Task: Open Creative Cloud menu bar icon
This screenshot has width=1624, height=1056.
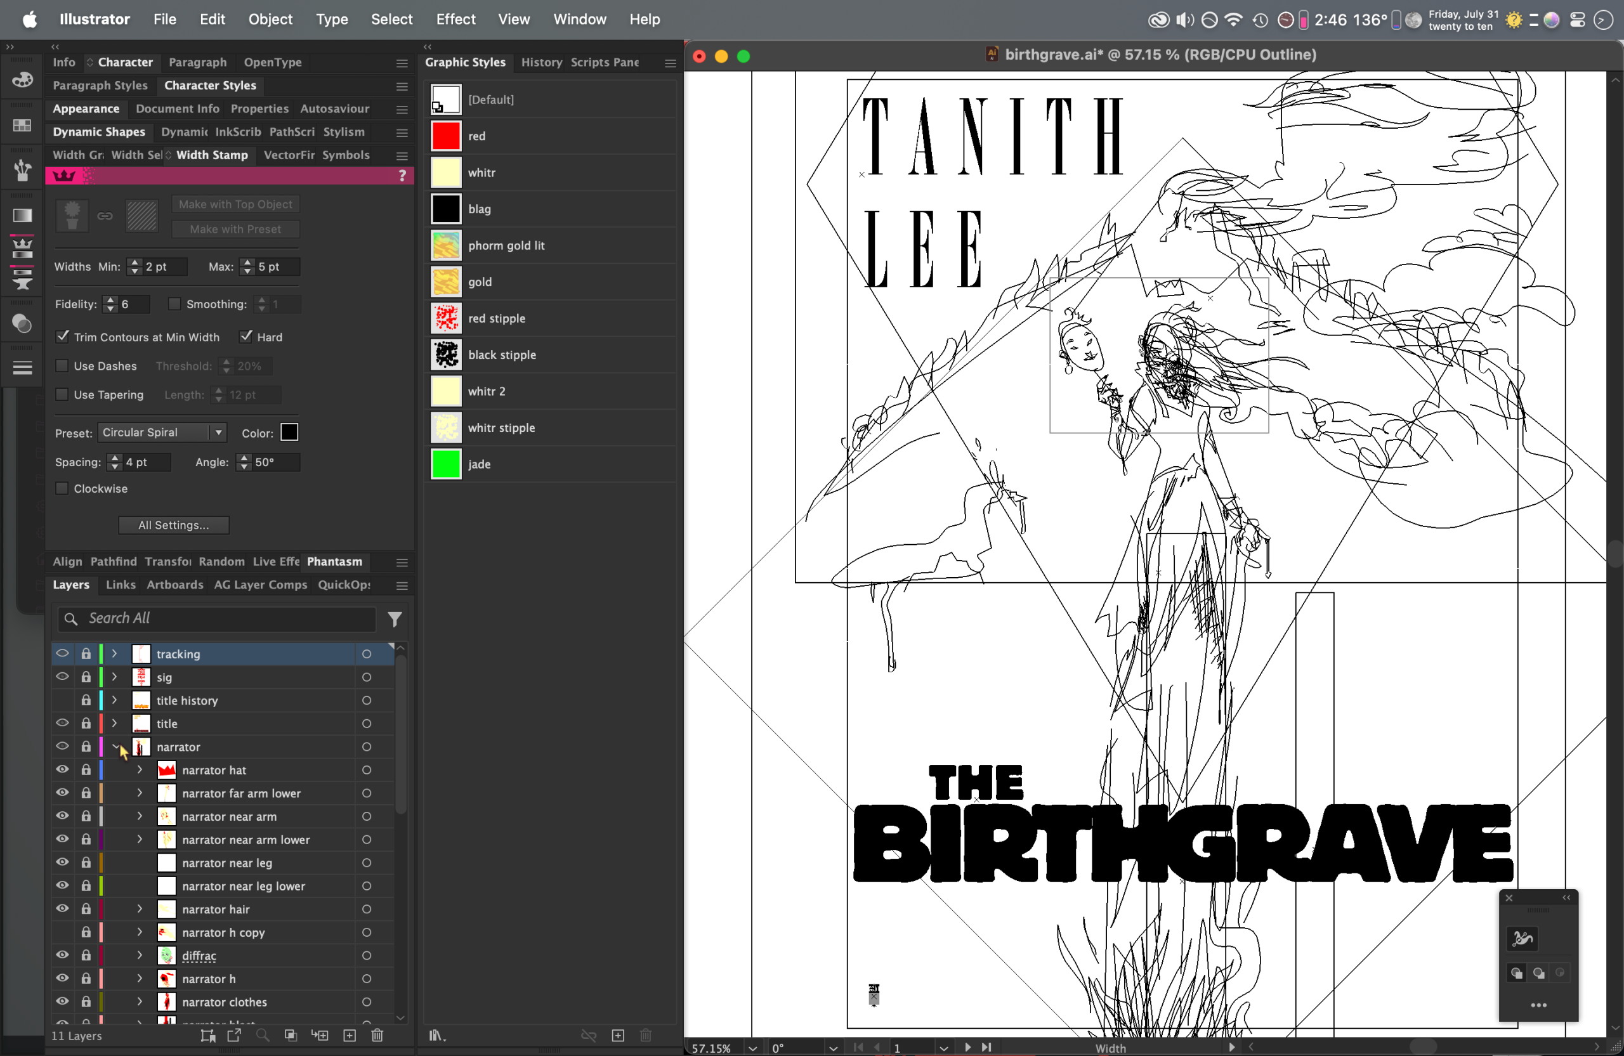Action: click(1158, 20)
